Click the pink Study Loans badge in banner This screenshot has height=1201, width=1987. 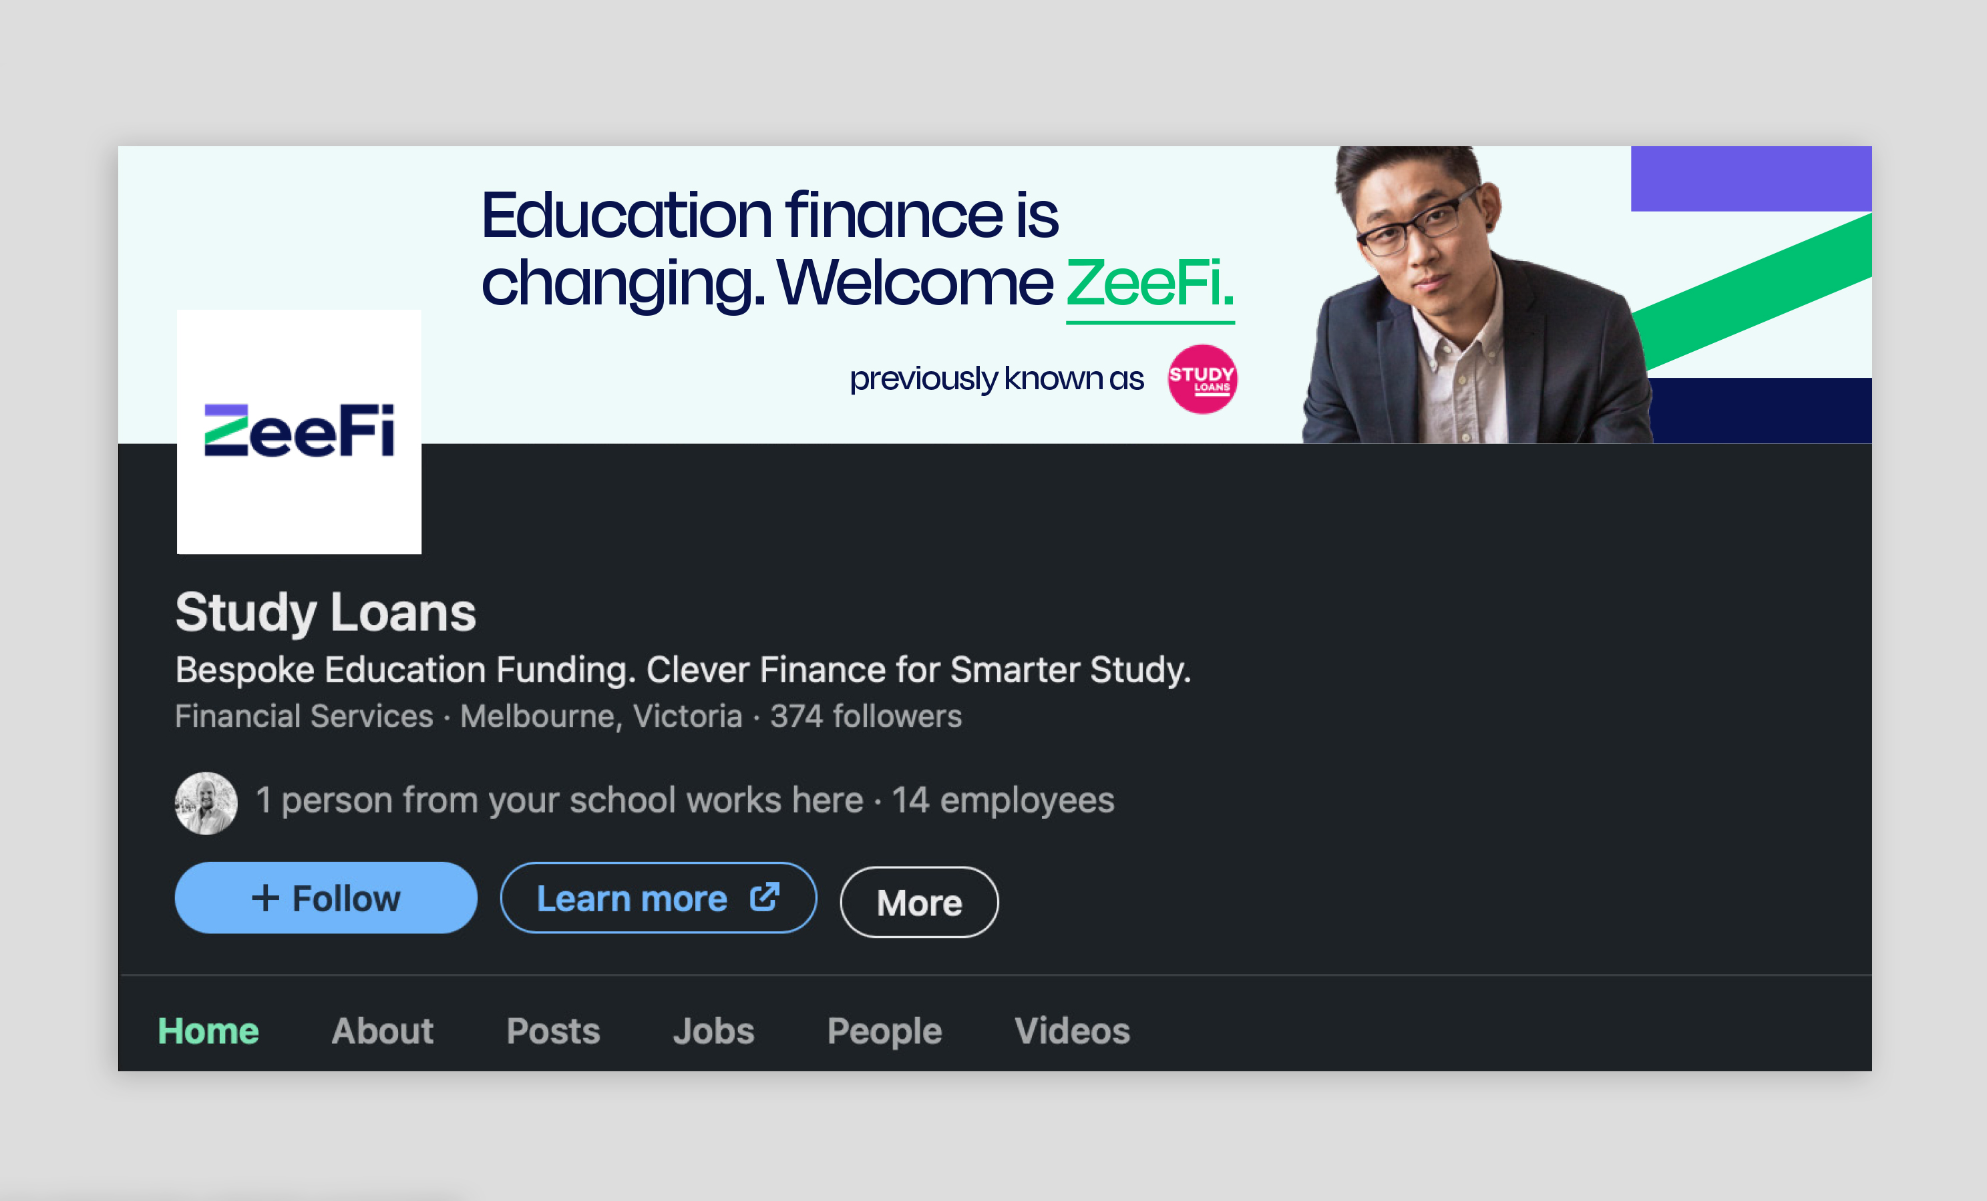[1202, 379]
